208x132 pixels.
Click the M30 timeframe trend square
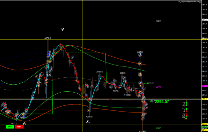coord(186,109)
